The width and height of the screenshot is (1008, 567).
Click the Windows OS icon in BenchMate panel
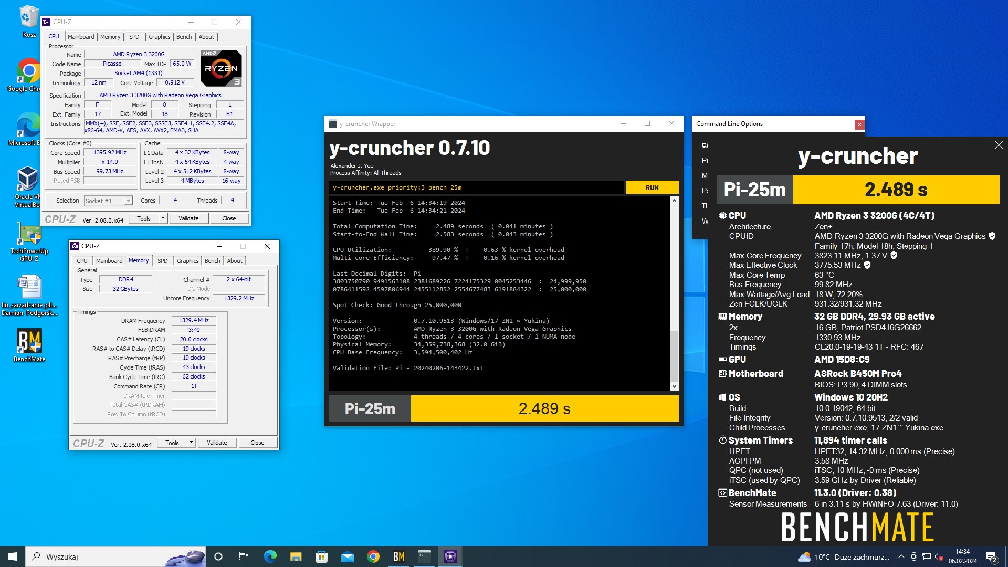click(x=723, y=397)
